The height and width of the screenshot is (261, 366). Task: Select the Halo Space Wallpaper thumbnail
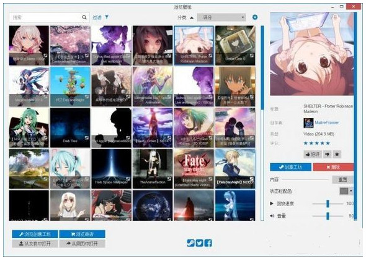click(111, 169)
